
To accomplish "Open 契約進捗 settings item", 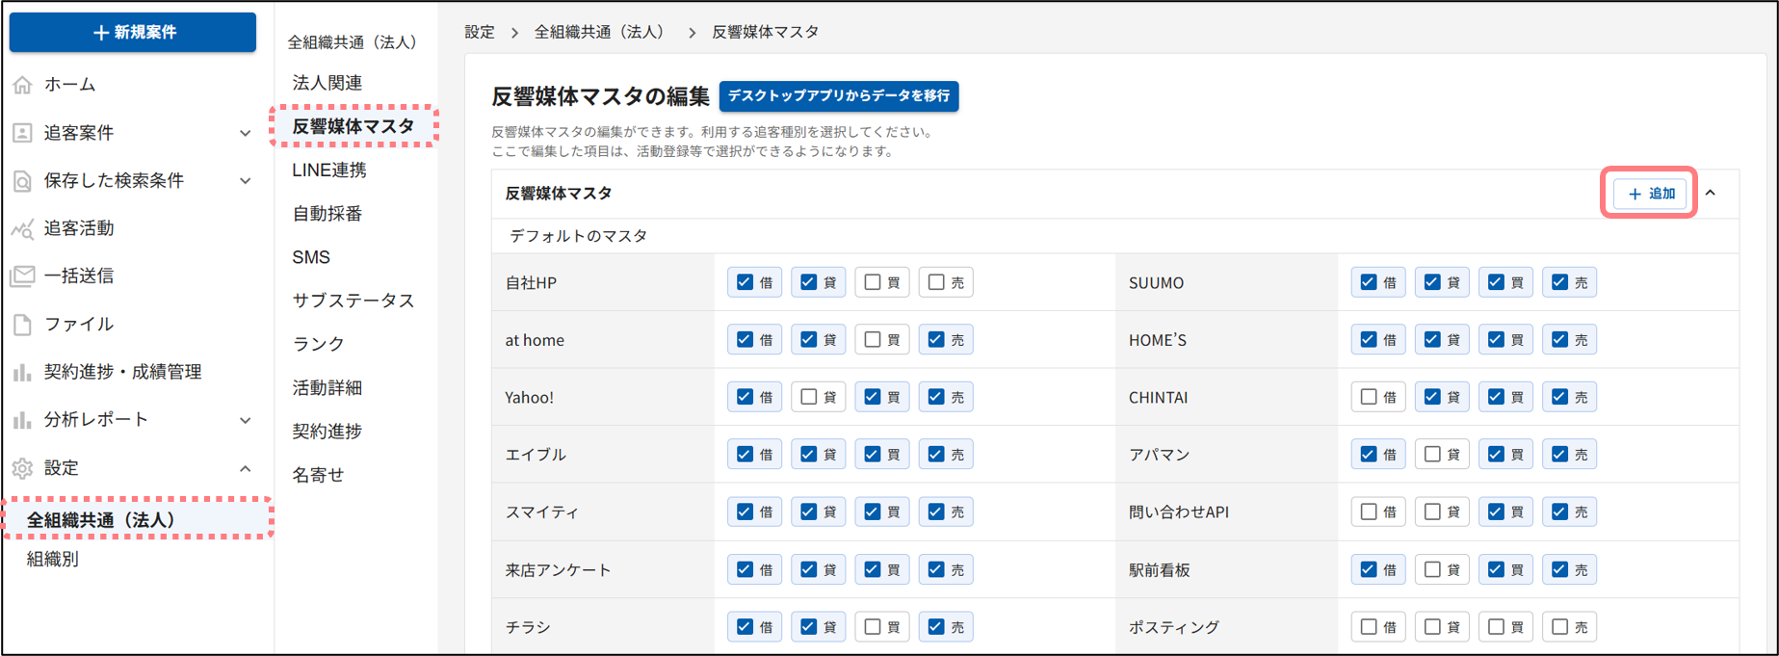I will tap(327, 432).
